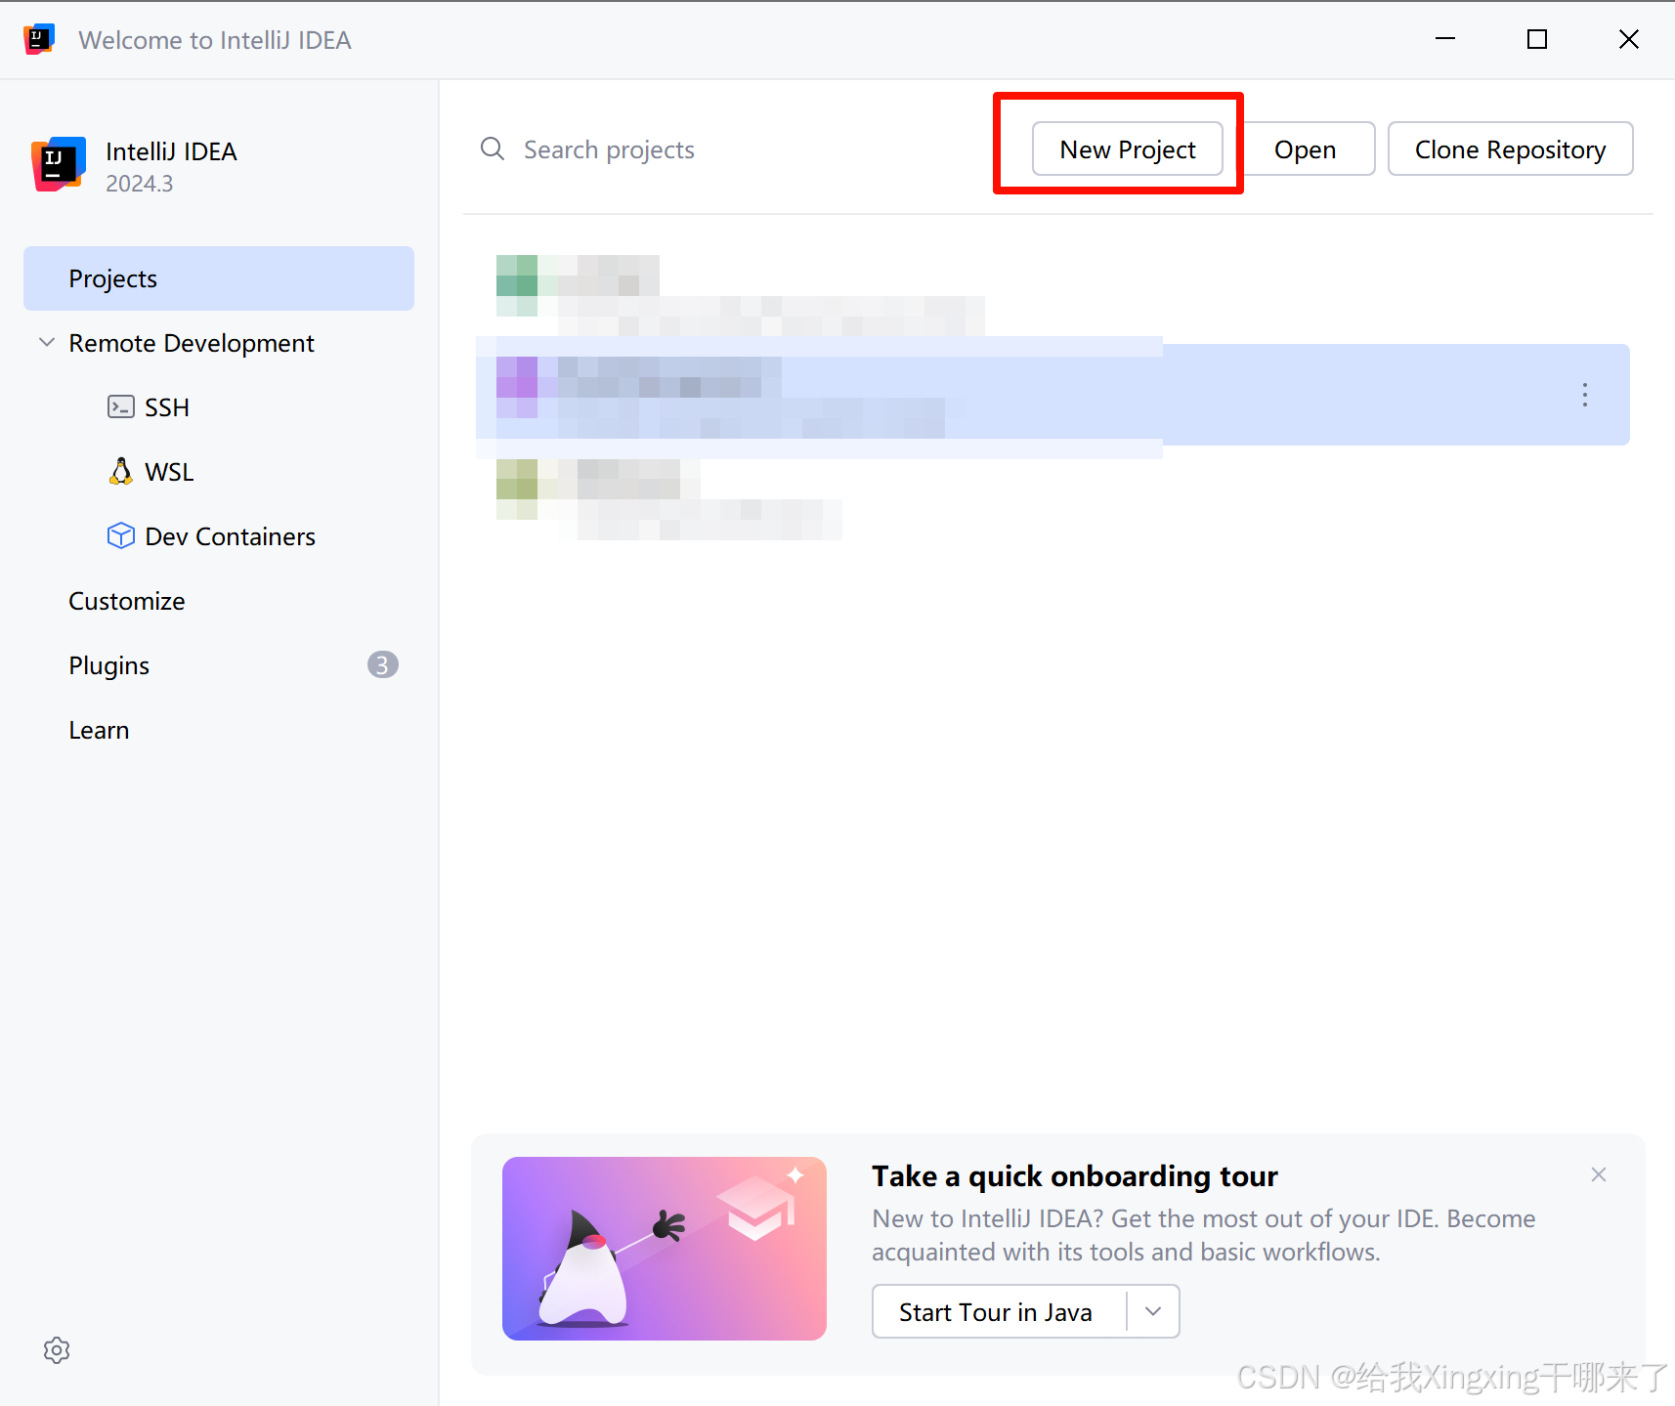Open settings gear at sidebar bottom

coord(57,1350)
